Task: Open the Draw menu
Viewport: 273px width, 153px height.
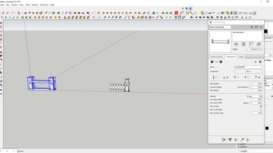Action: [x=21, y=5]
